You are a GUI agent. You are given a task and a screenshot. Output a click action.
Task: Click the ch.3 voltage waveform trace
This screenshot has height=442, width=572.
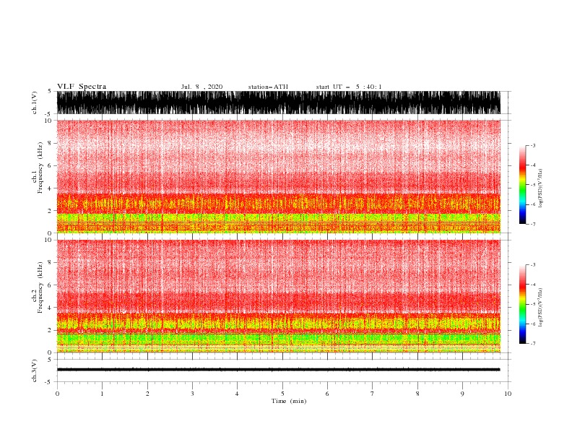click(x=278, y=370)
